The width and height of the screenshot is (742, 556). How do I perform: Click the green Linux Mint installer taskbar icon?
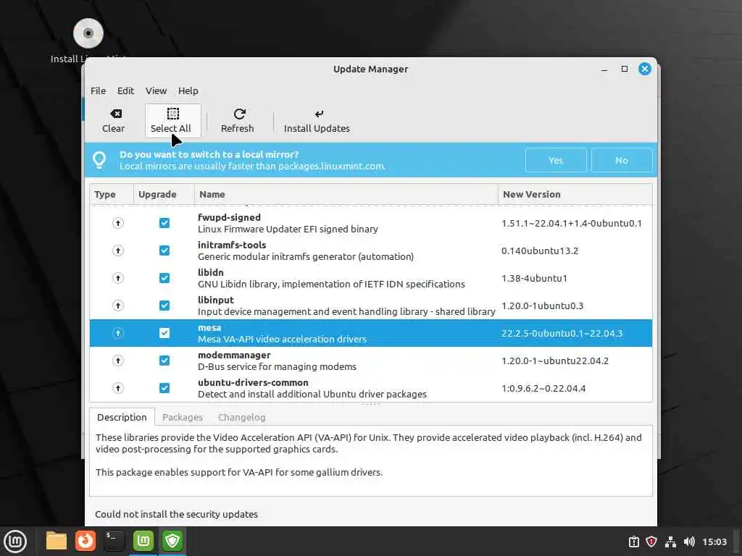click(143, 541)
